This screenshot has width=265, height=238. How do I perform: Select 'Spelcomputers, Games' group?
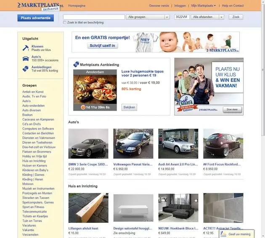pyautogui.click(x=38, y=202)
